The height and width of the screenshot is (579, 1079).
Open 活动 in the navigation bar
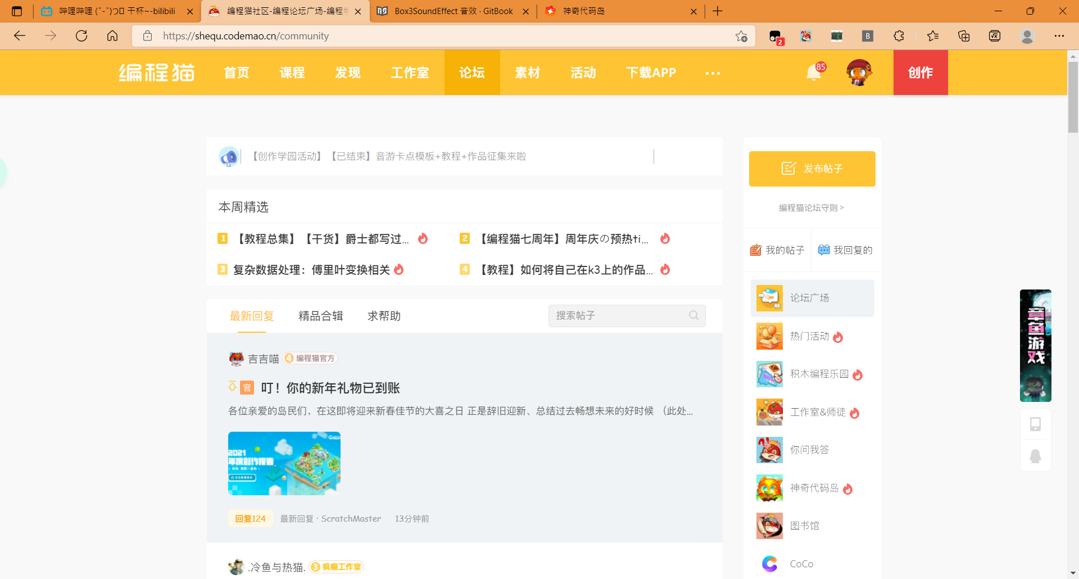tap(583, 73)
